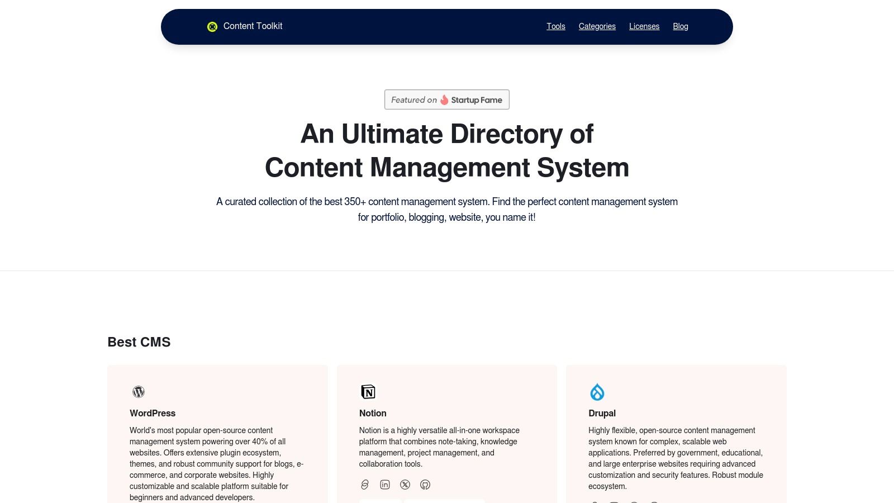Image resolution: width=894 pixels, height=503 pixels.
Task: Click the WordPress logo icon
Action: pyautogui.click(x=139, y=392)
